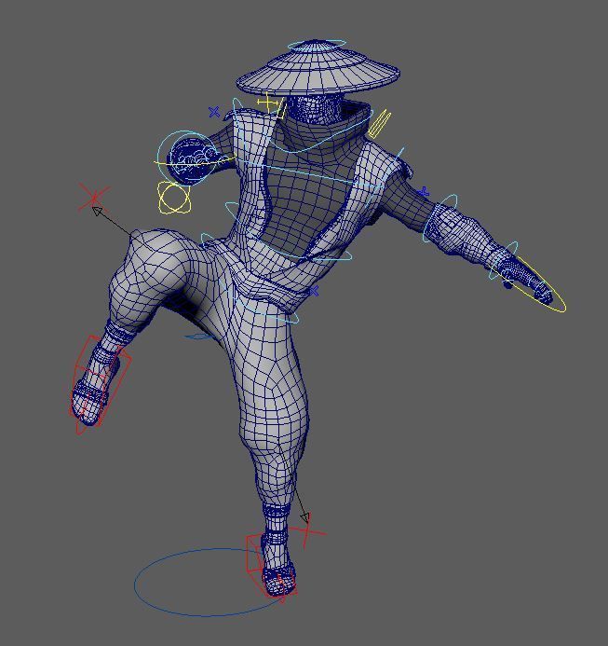Select the conical hat mesh
The width and height of the screenshot is (608, 646).
(318, 68)
